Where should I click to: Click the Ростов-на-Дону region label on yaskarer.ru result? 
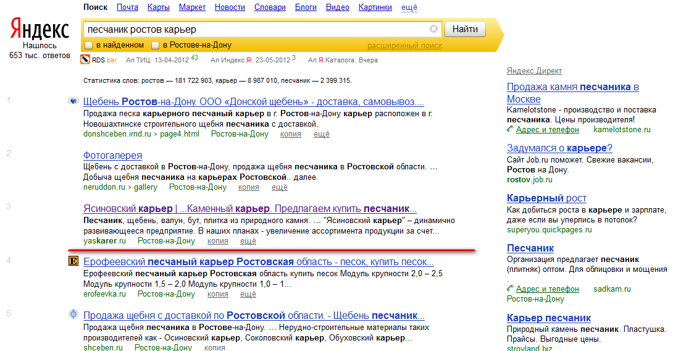(x=166, y=241)
